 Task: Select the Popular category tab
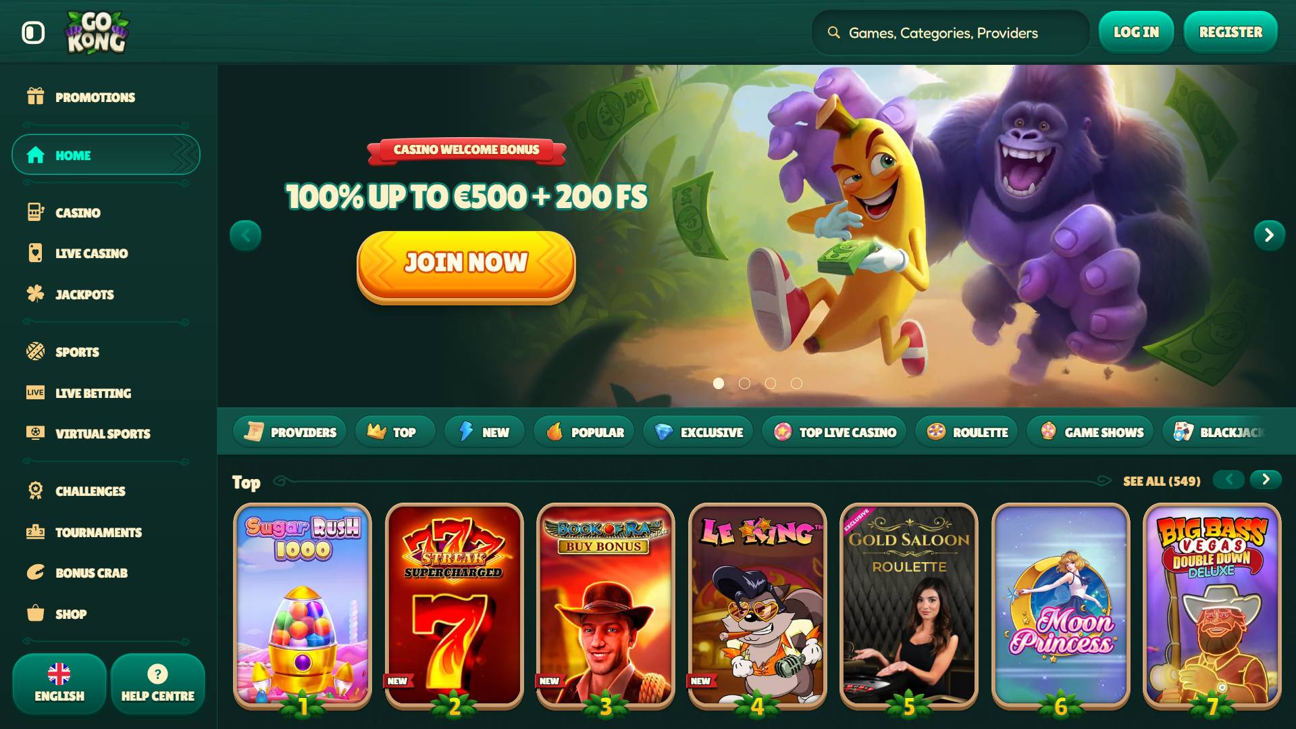coord(585,432)
